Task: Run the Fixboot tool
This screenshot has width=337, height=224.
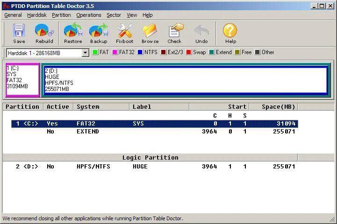Action: tap(125, 34)
